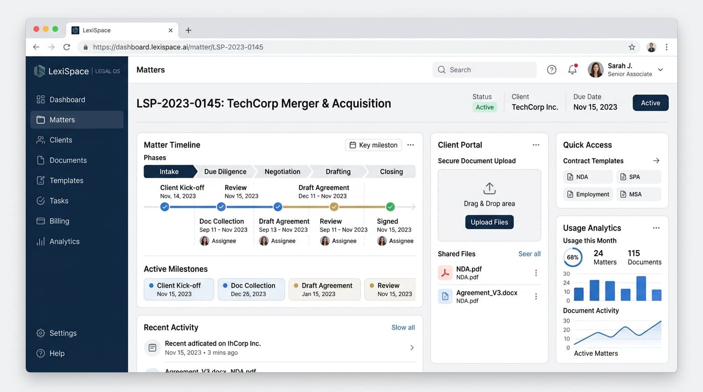Click the recent activity calendar icon
Image resolution: width=703 pixels, height=392 pixels.
pyautogui.click(x=152, y=348)
